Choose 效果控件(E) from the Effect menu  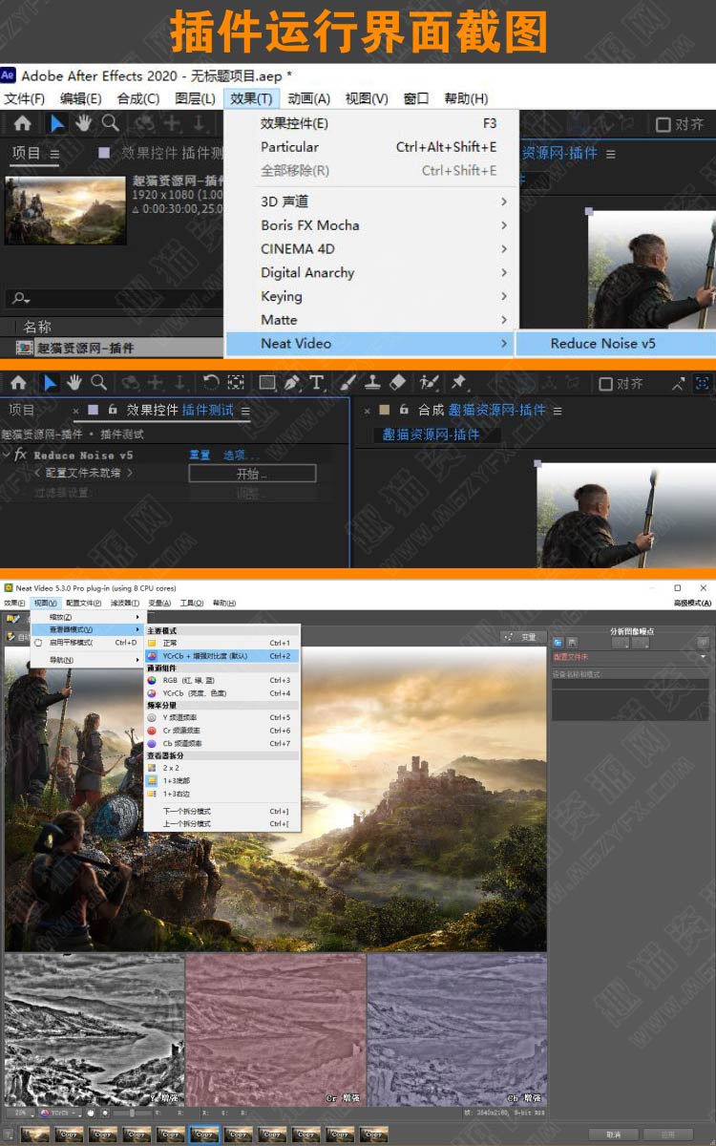click(x=371, y=123)
